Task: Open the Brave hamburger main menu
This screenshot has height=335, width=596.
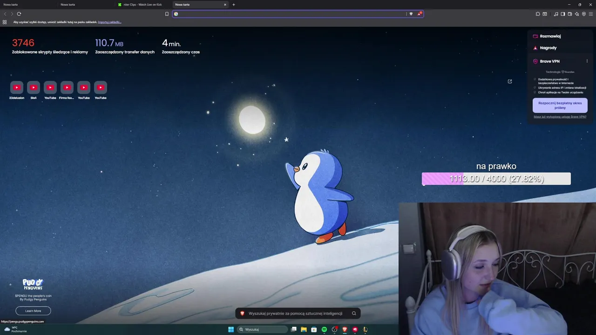Action: click(591, 14)
